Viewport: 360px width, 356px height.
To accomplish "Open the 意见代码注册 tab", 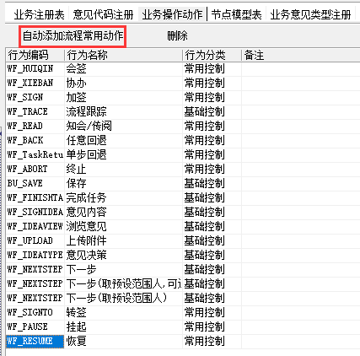I will click(103, 14).
